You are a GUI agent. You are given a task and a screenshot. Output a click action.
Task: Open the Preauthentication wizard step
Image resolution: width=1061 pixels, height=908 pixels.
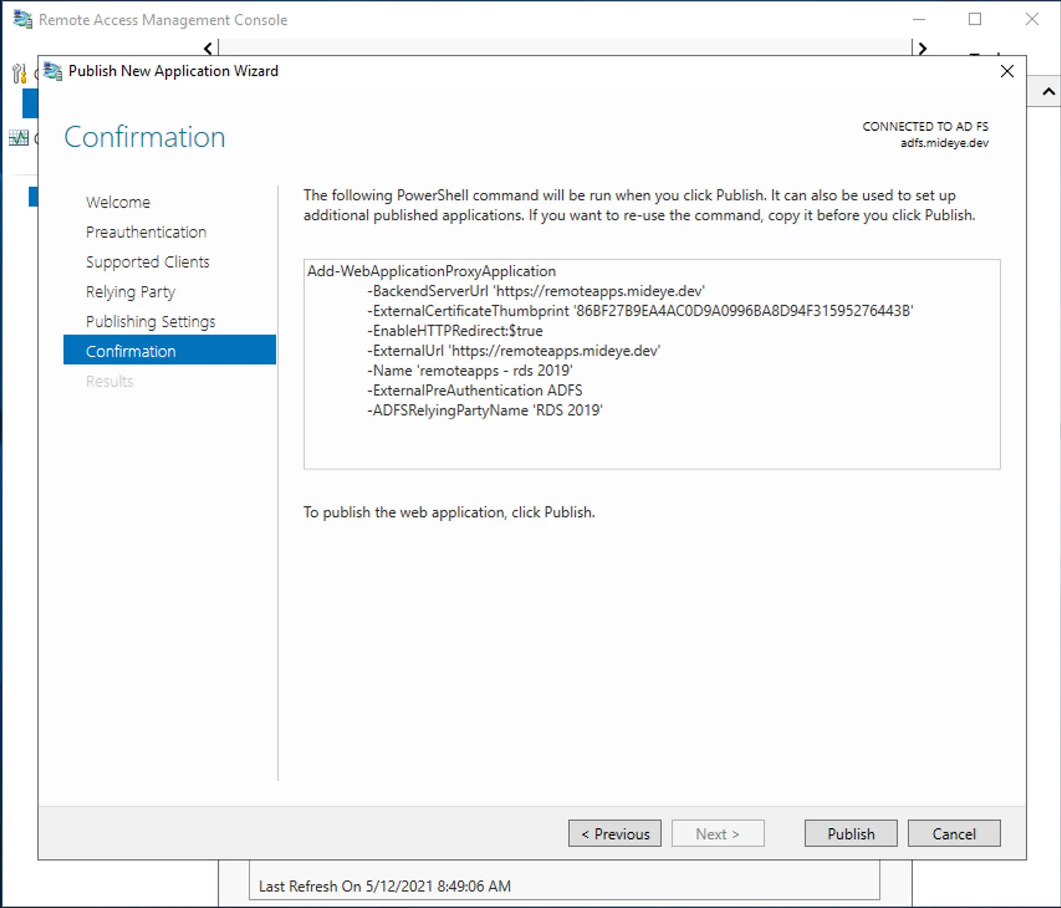146,231
